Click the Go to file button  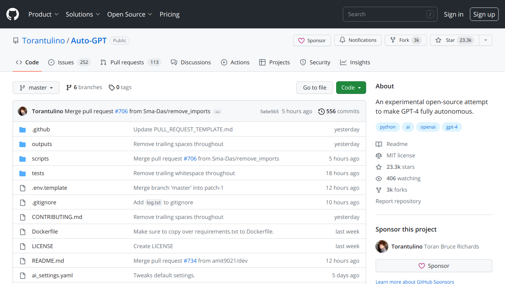314,88
